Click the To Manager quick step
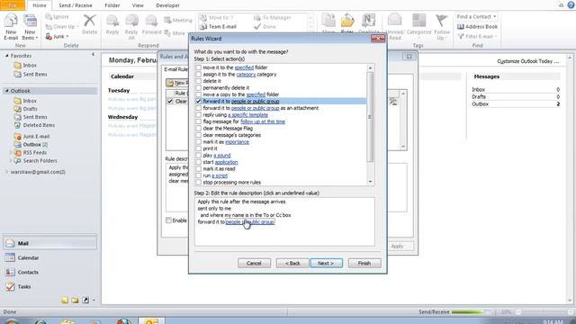 point(273,17)
